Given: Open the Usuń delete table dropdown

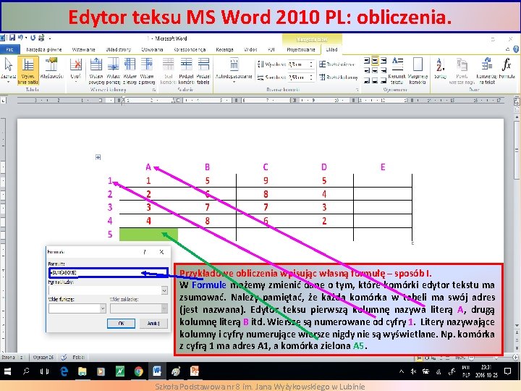Looking at the screenshot, I should pyautogui.click(x=76, y=70).
